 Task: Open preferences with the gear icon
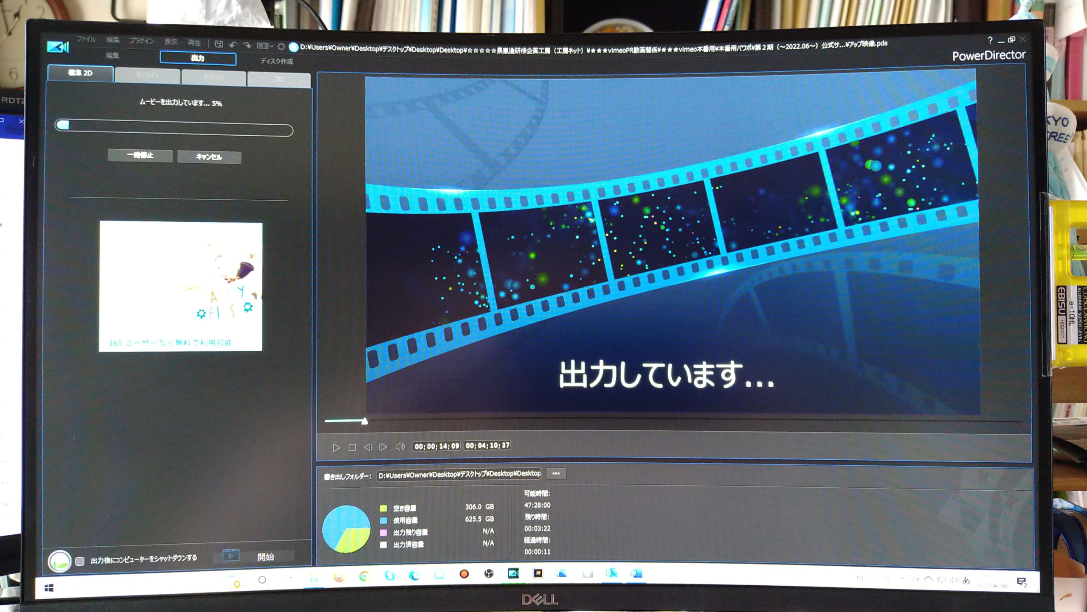281,46
